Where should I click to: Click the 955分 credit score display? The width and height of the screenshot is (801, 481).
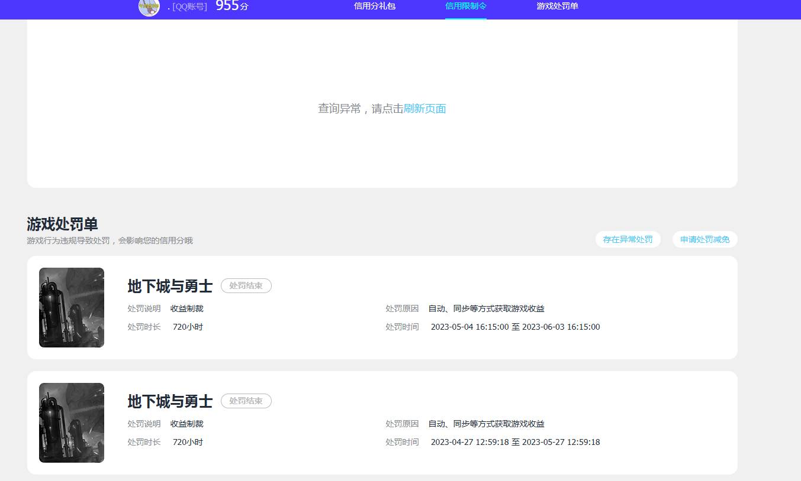point(231,6)
